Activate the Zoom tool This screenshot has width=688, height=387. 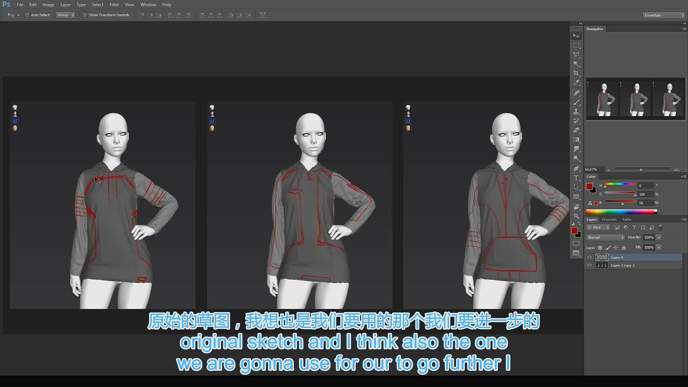tap(576, 216)
